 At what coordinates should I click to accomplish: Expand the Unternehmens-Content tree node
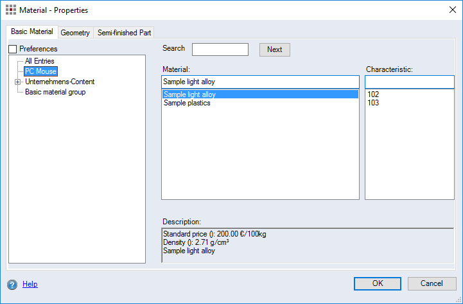click(x=17, y=82)
